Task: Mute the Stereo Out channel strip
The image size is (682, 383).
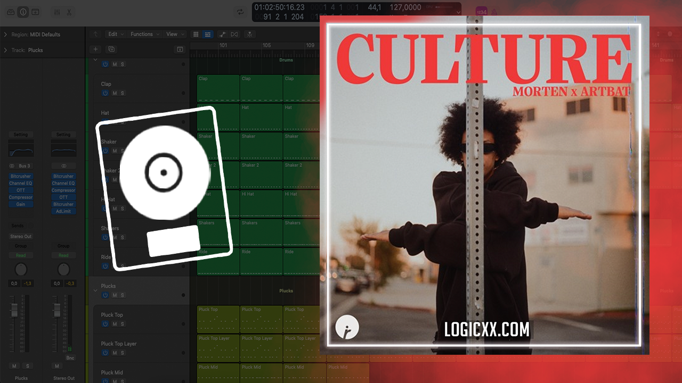Action: (x=57, y=366)
